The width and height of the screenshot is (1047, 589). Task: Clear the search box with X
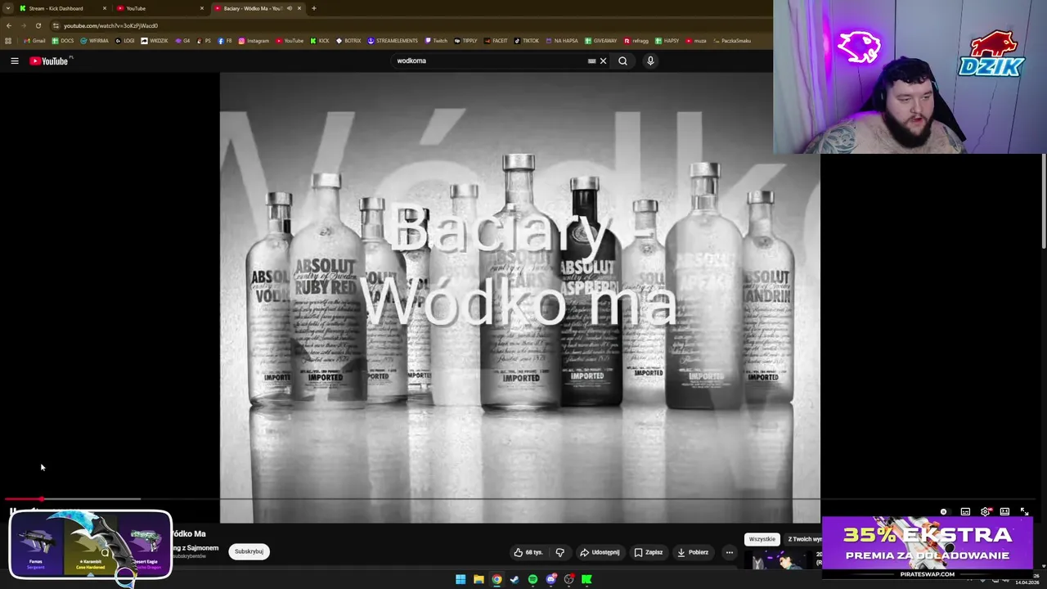pyautogui.click(x=604, y=61)
